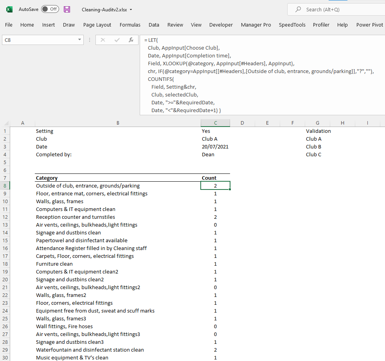385x361 pixels.
Task: Click 'Music equipment & TV's clean' cell
Action: point(118,357)
